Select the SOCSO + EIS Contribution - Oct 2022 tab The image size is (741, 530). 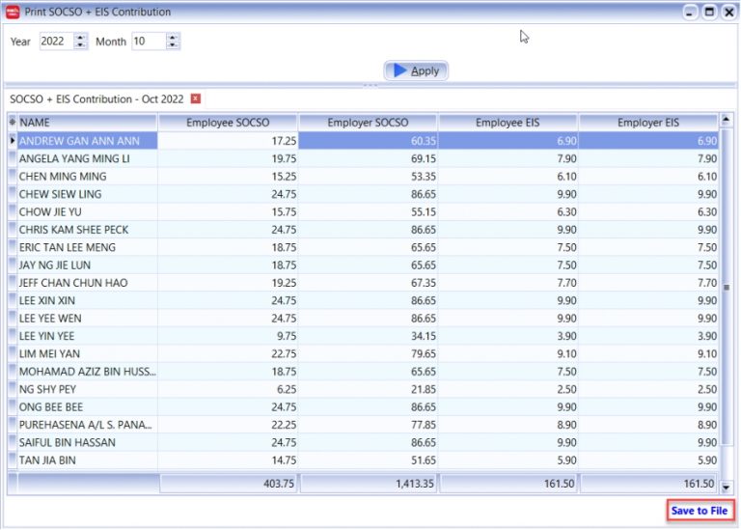tap(96, 98)
